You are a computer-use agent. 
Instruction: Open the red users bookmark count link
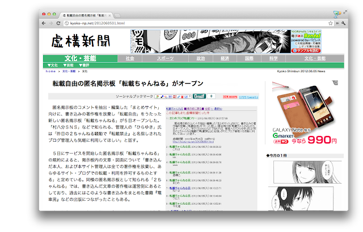pos(230,97)
